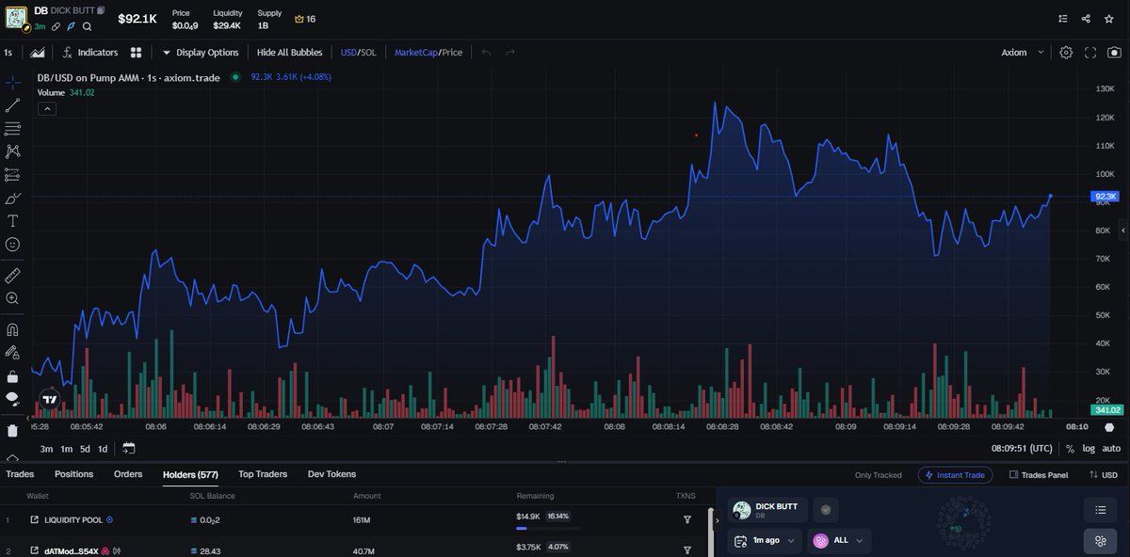Switch the USD sort currency toggle

point(1104,475)
